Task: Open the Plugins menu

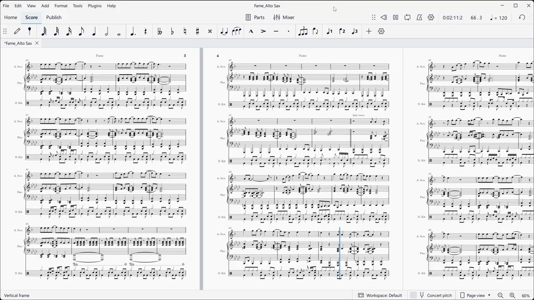Action: [x=95, y=6]
